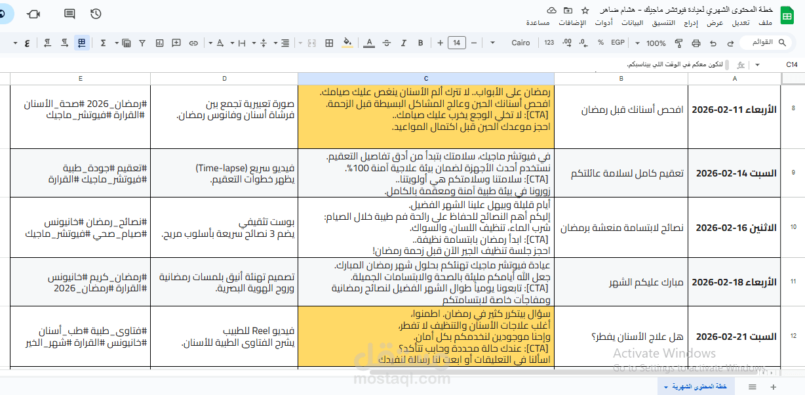Choose the fill color tool
This screenshot has height=395, width=805.
click(347, 43)
